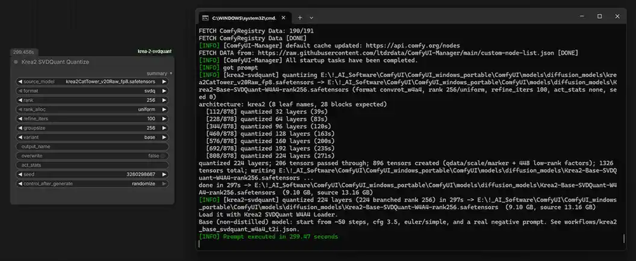Click the right arrow on variant
636x261 pixels.
tap(164, 137)
